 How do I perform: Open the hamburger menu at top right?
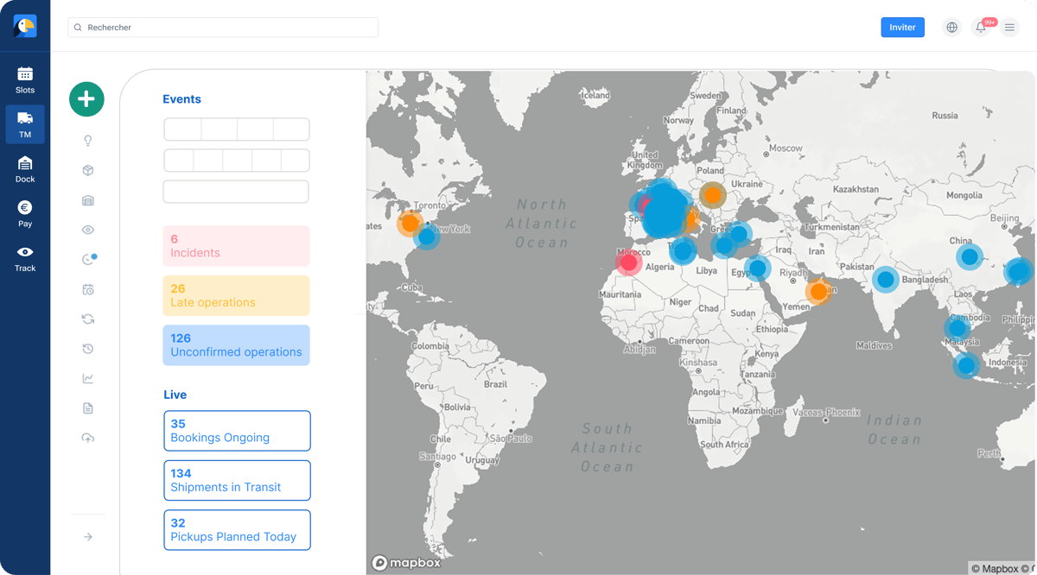1009,28
